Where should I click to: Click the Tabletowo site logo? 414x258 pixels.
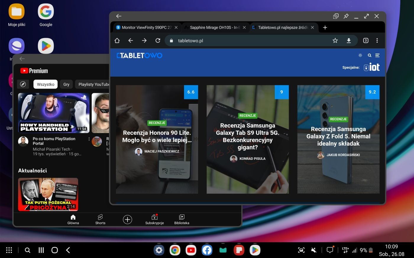(x=139, y=55)
